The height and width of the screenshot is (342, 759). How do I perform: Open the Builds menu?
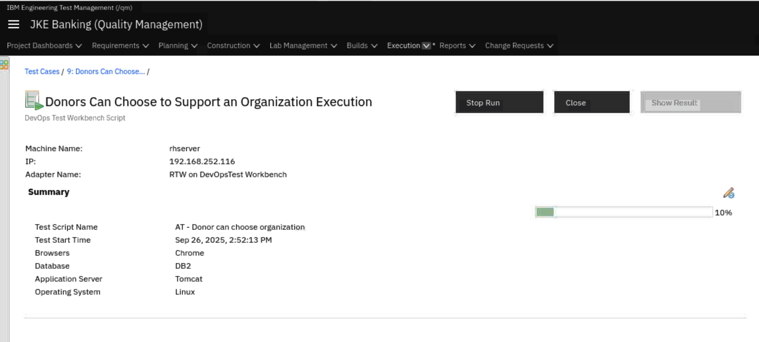click(362, 46)
